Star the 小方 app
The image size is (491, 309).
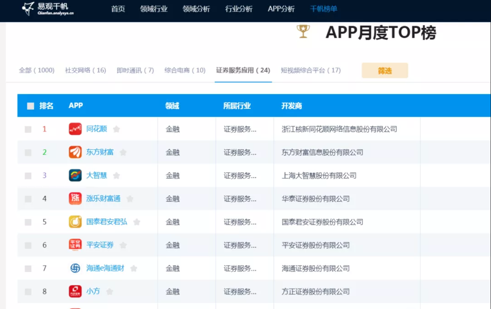pos(109,291)
